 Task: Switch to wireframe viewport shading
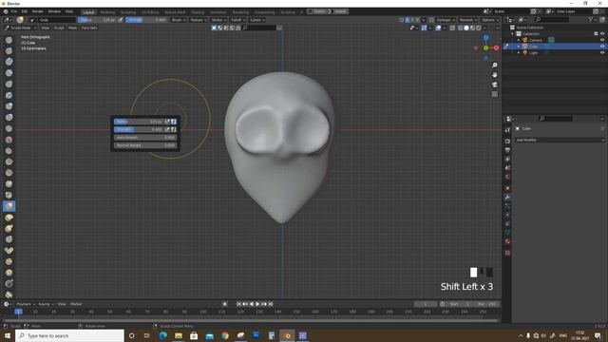[460, 28]
